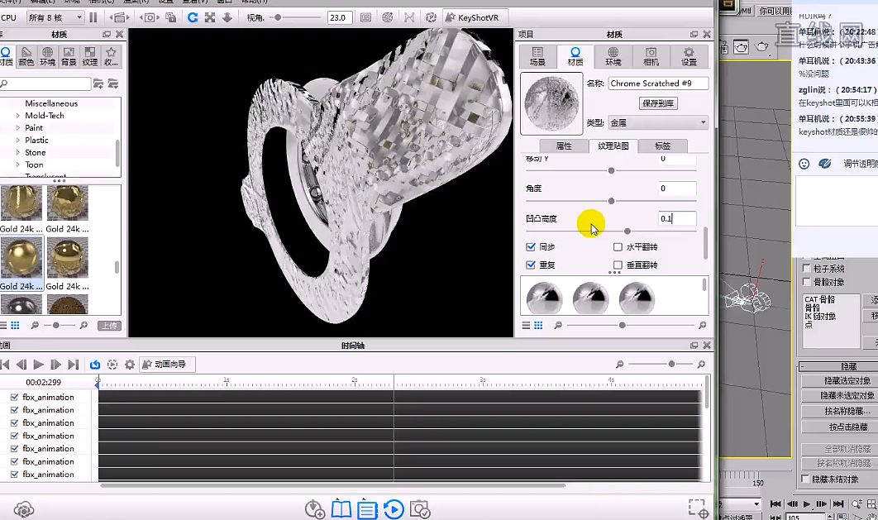Viewport: 878px width, 520px height.
Task: Click the striped sphere toolbar icon
Action: (x=388, y=17)
